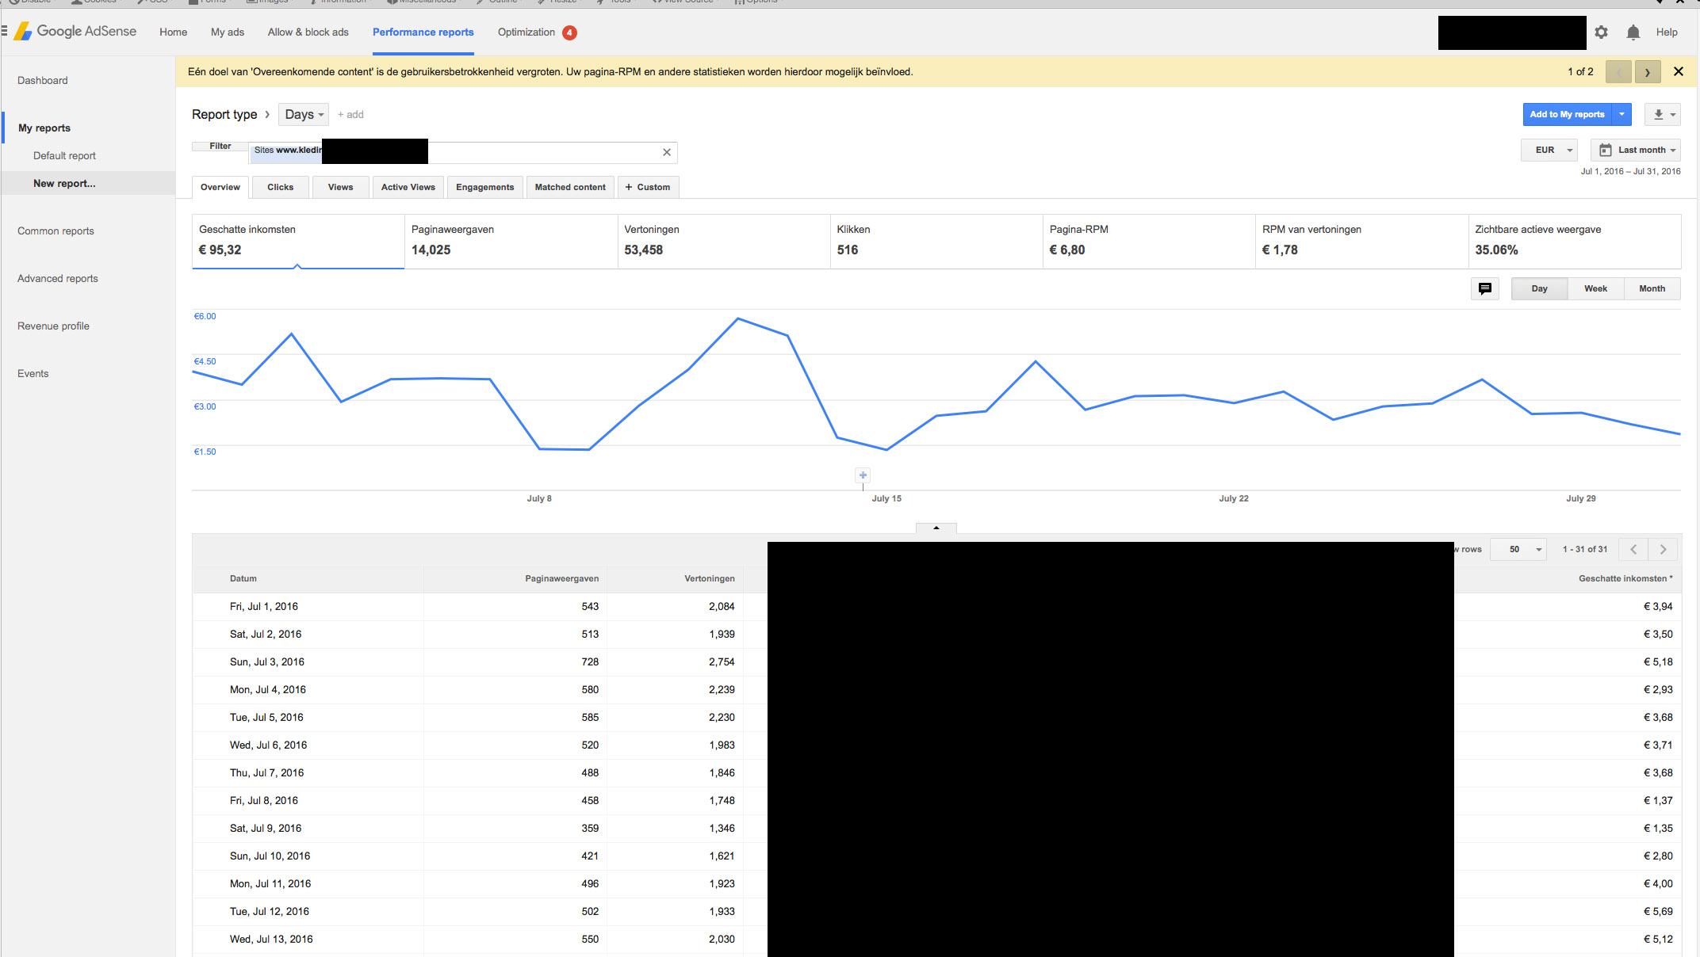The image size is (1700, 957).
Task: Expand the Add to My reports arrow
Action: [x=1622, y=114]
